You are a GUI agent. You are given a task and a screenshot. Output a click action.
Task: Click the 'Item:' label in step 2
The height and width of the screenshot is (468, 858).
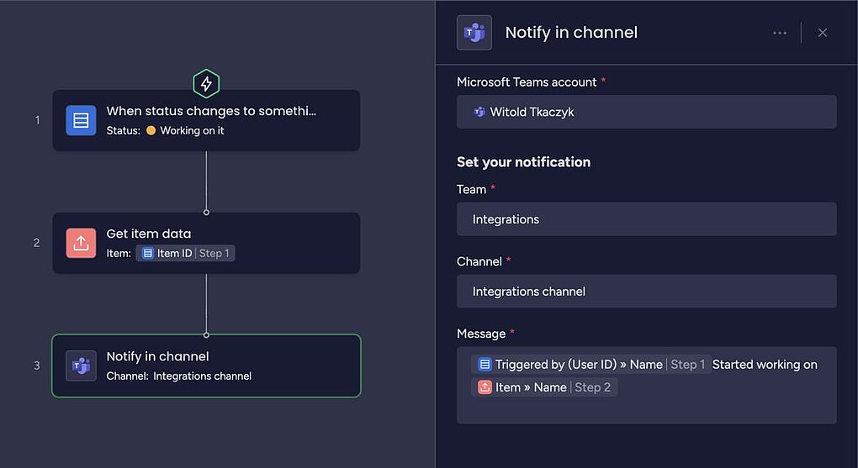point(119,253)
